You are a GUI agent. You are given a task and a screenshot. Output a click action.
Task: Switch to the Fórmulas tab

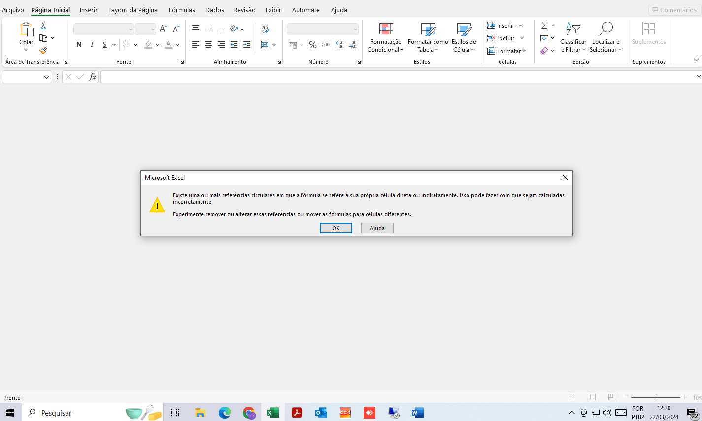[182, 10]
